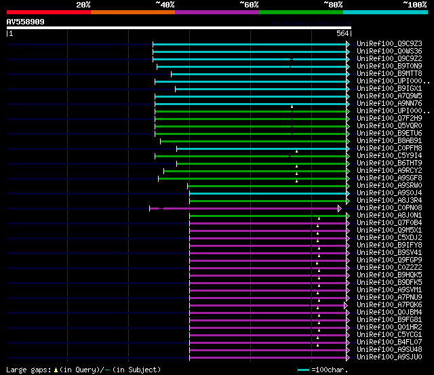Click the UniRef100_C5XDJ2 label
This screenshot has height=375, width=434.
[389, 238]
